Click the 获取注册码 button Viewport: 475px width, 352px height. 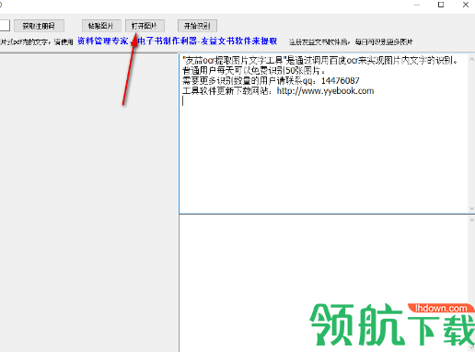[x=39, y=26]
